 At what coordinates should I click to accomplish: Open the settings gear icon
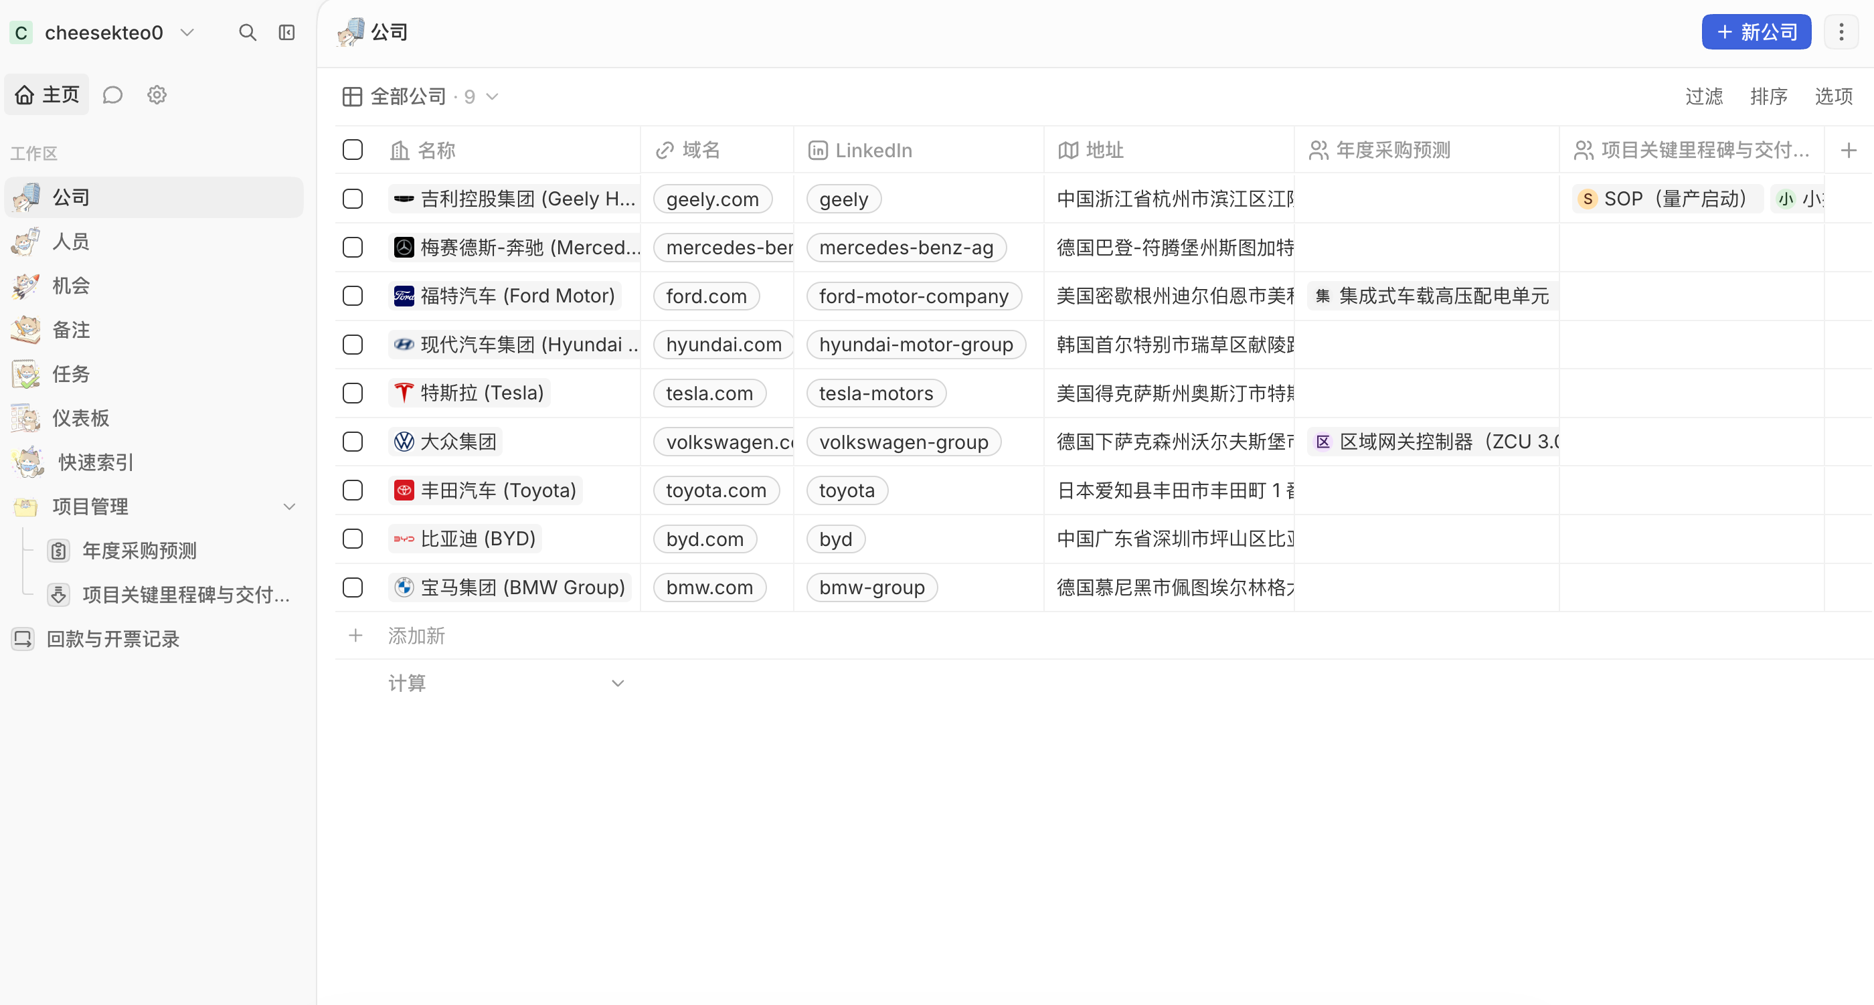pyautogui.click(x=157, y=94)
